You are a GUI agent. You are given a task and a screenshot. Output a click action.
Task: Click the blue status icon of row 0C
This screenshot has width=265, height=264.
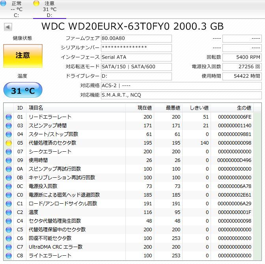pyautogui.click(x=9, y=186)
